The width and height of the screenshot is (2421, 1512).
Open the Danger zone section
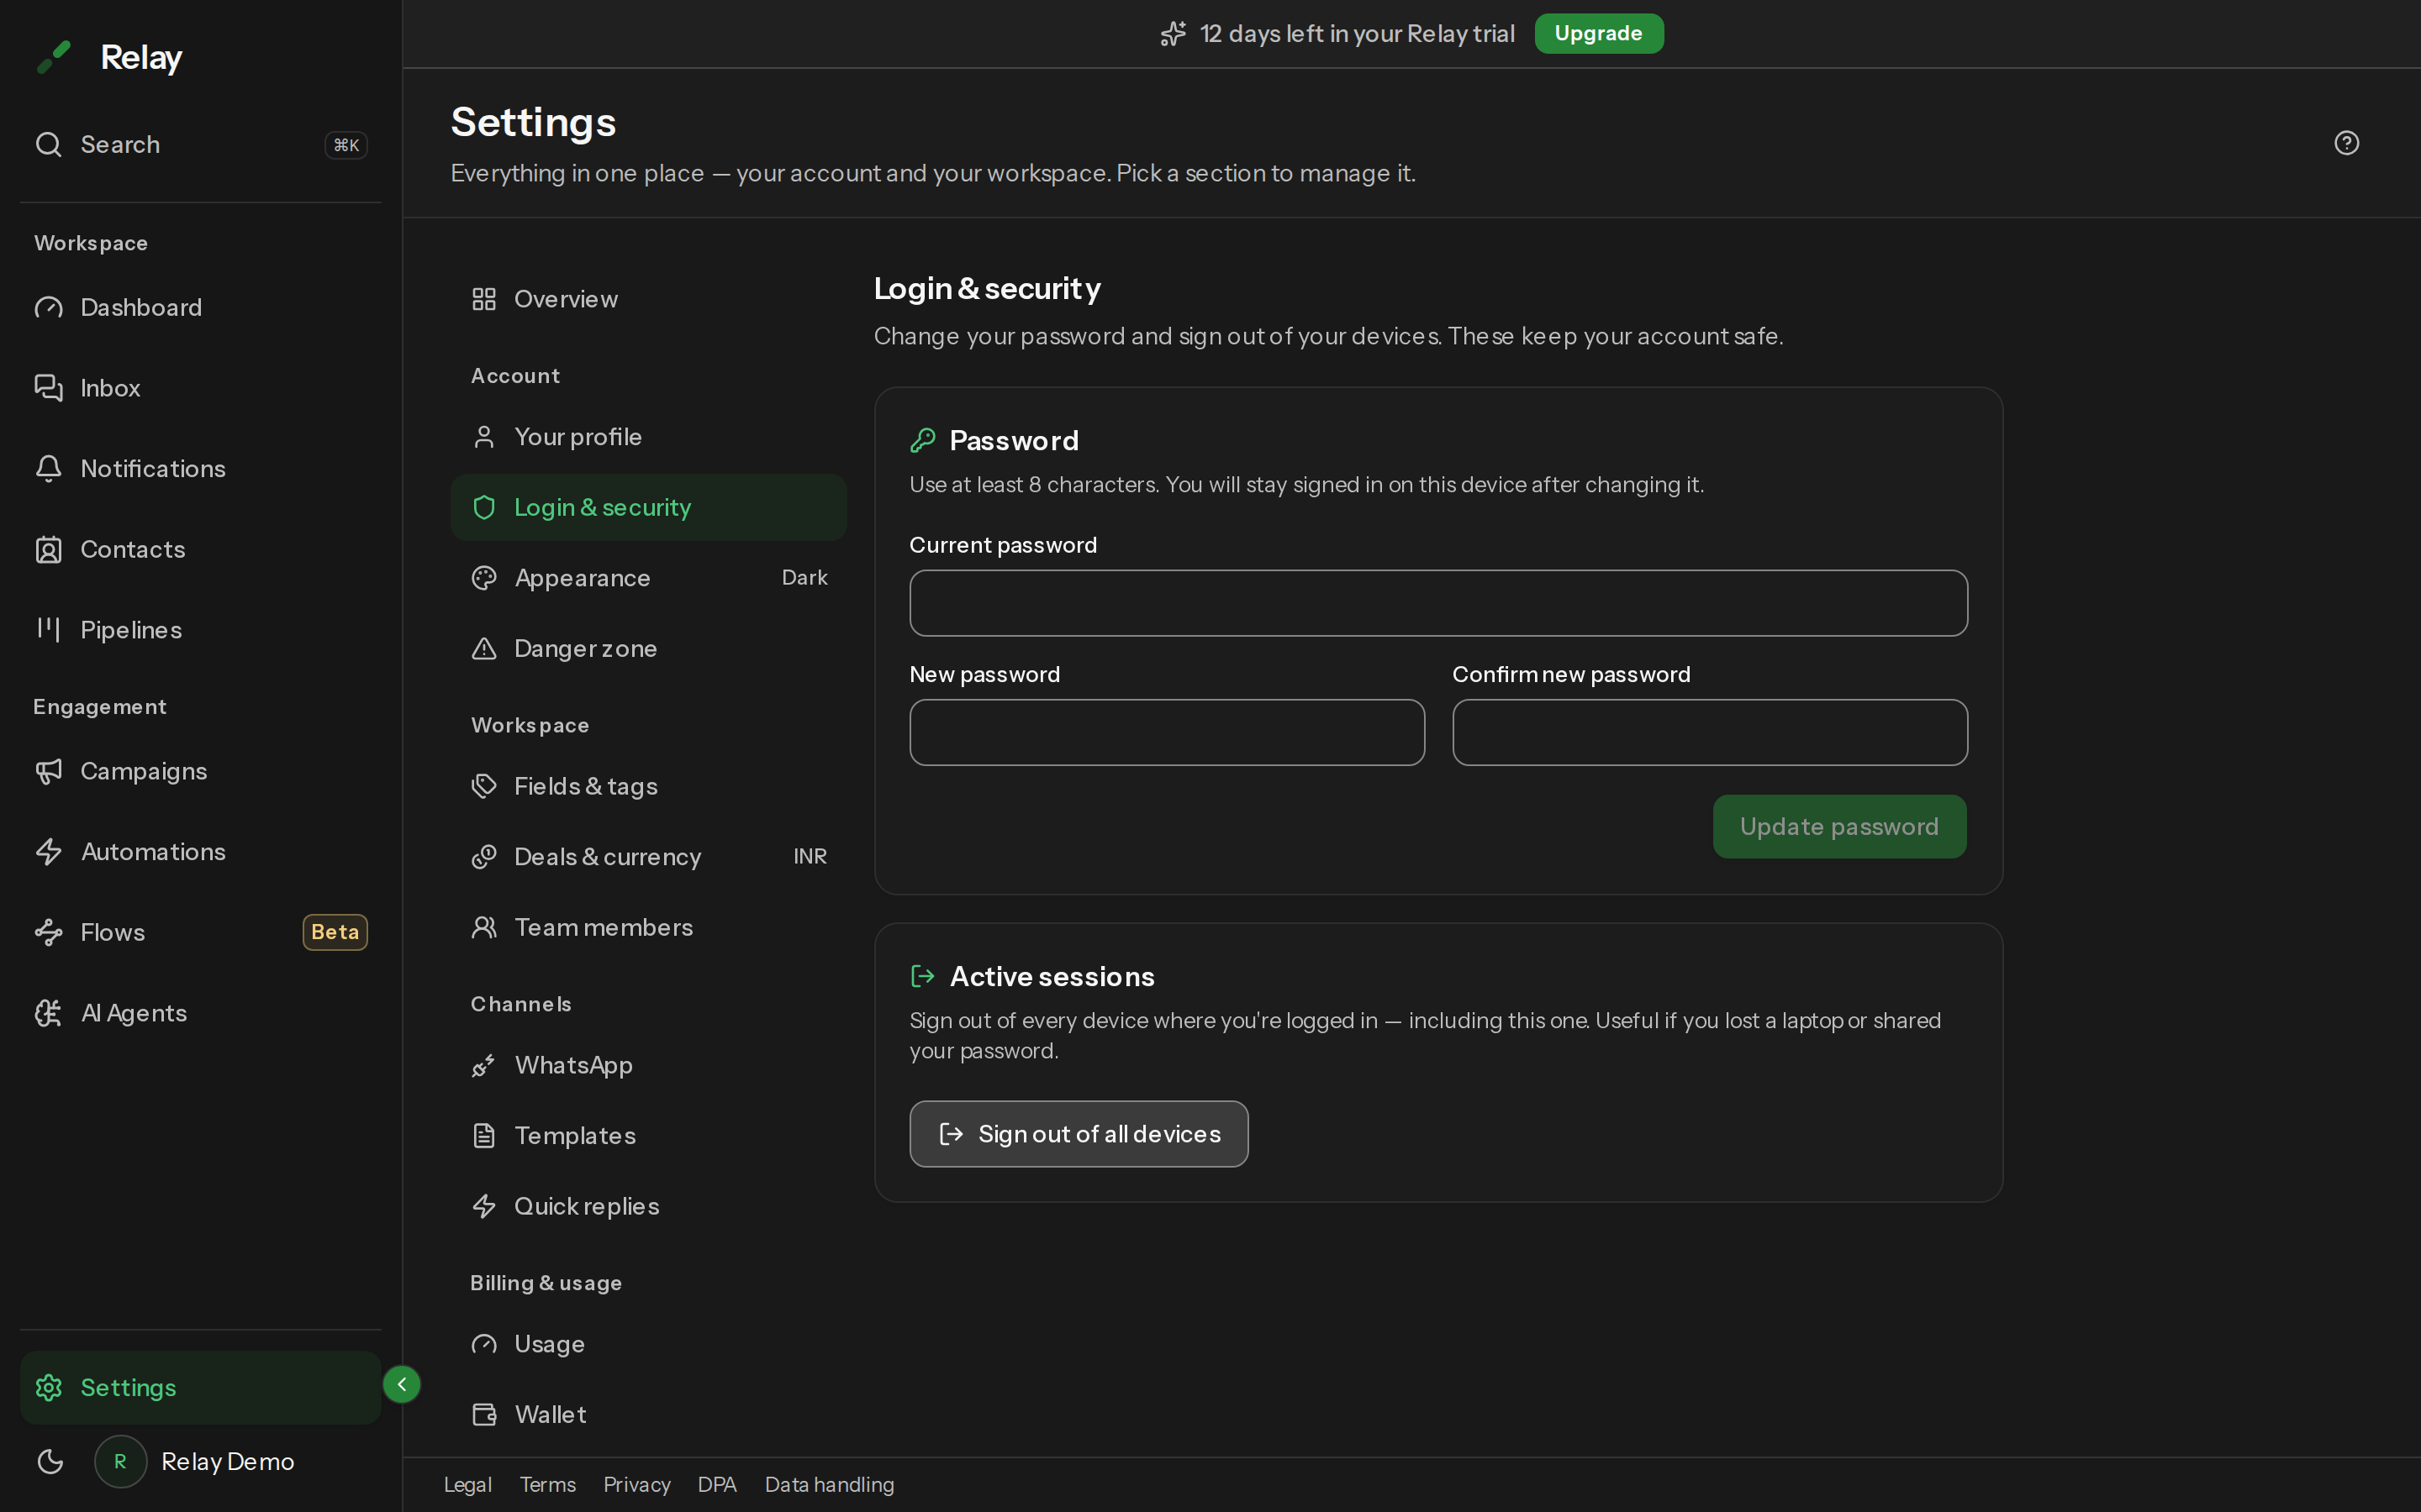click(648, 648)
